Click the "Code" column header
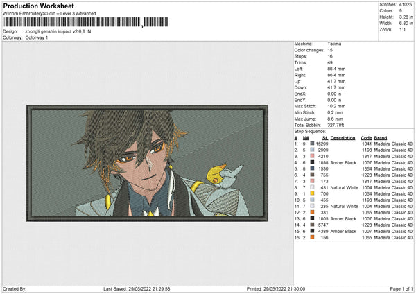416x294 pixels. tap(366, 138)
